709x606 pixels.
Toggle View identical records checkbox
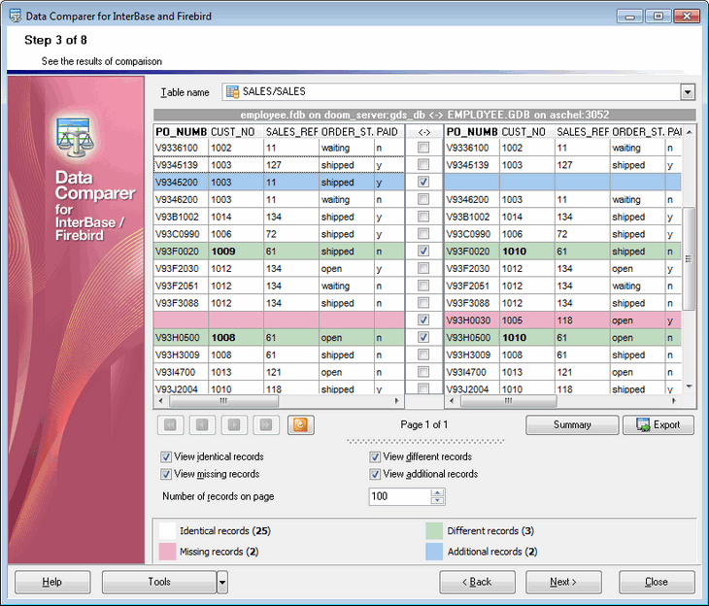166,456
